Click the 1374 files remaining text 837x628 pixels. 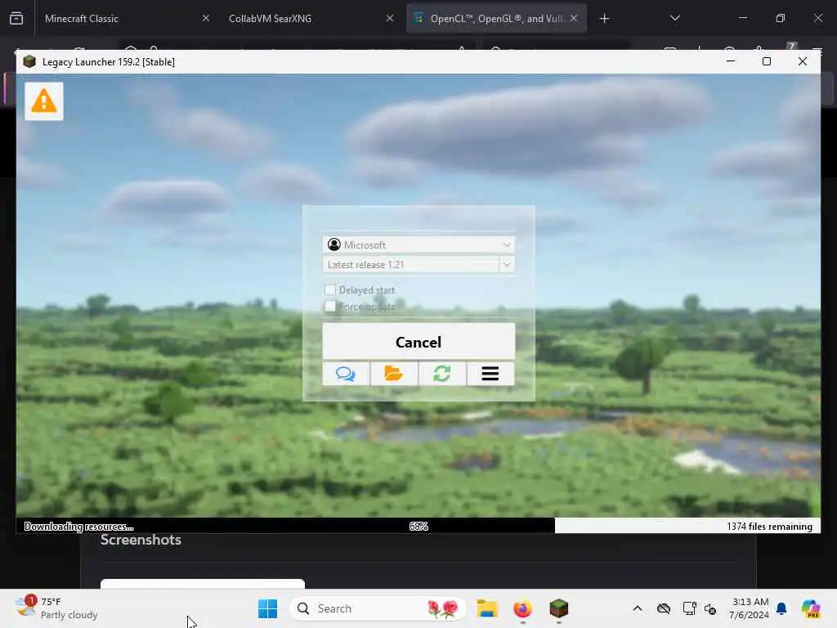click(769, 527)
